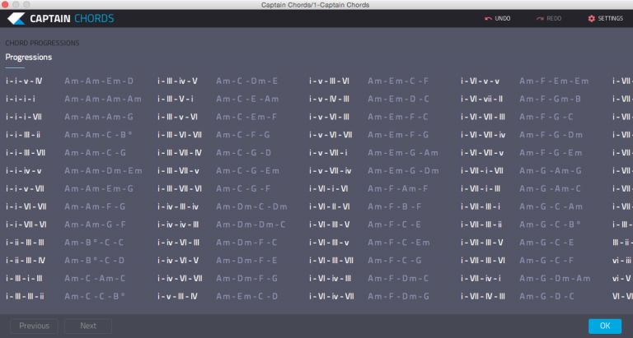The height and width of the screenshot is (338, 633).
Task: Choose progression i - III - i - III
Action: click(24, 278)
